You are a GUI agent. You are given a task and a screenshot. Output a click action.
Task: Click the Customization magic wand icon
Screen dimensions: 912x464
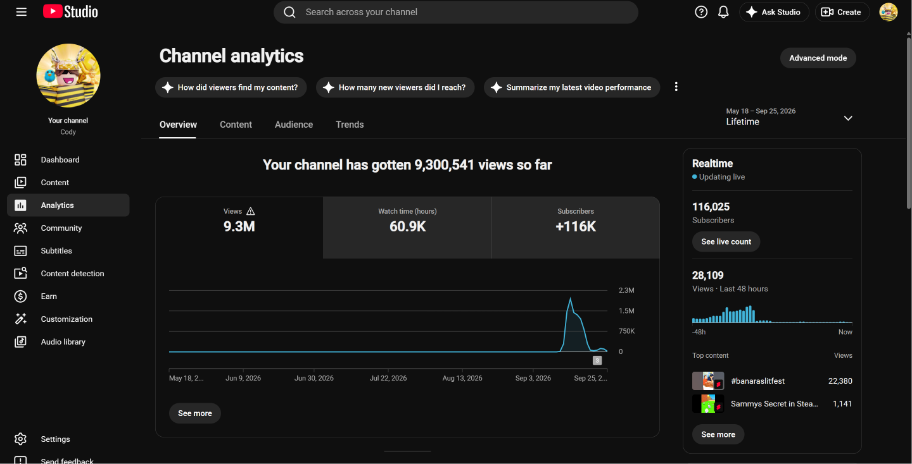point(20,319)
